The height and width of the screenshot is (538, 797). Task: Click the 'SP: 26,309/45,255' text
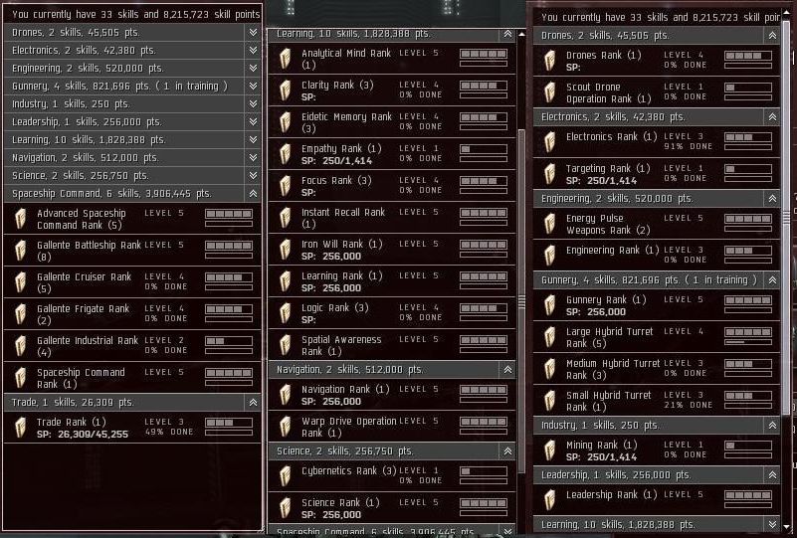point(83,435)
